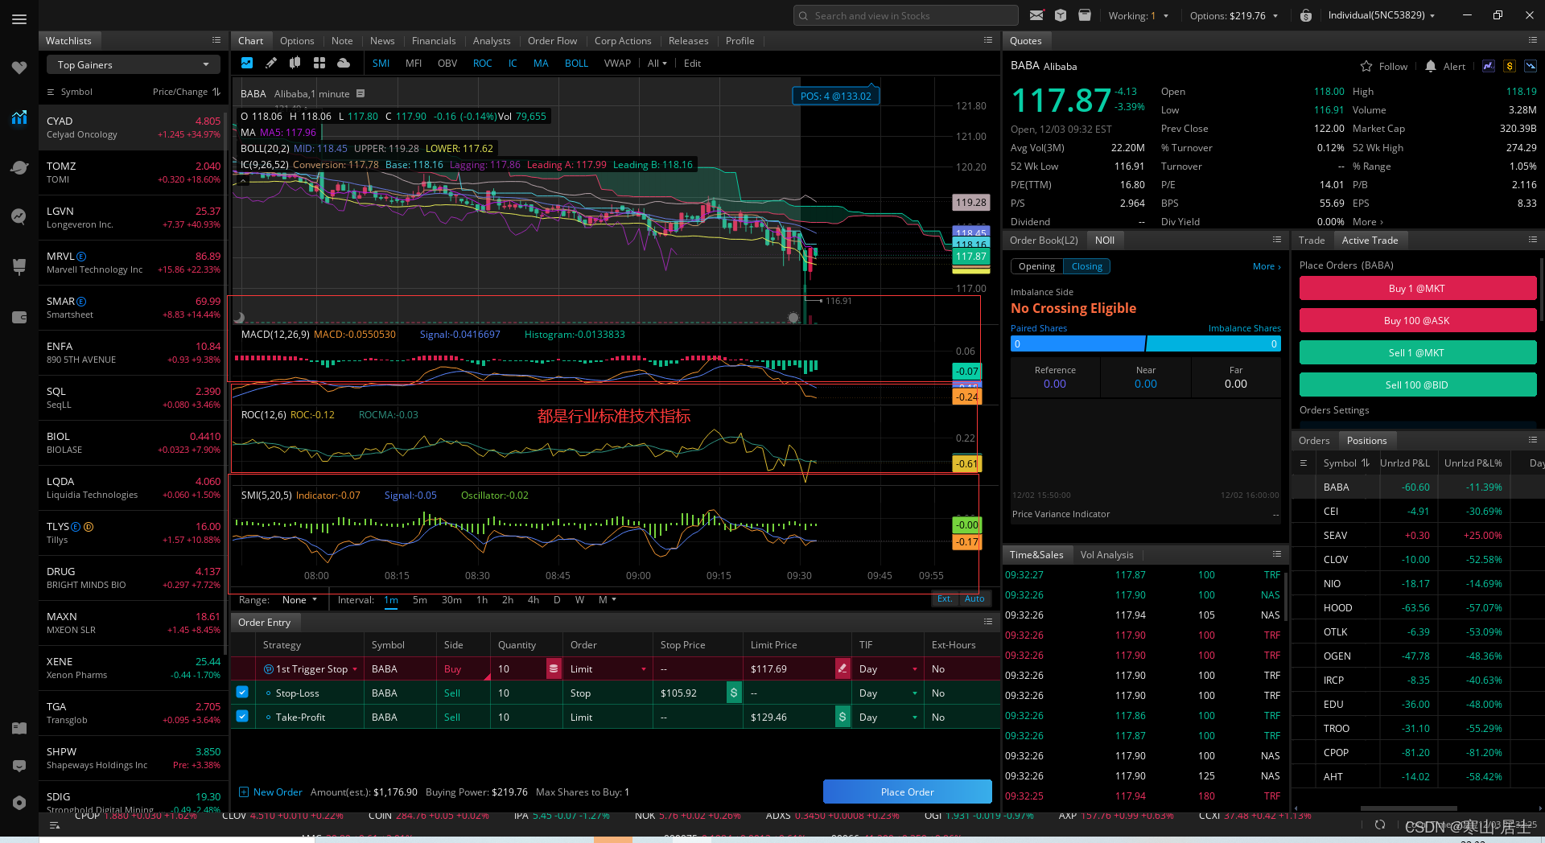Click the Sell 100 @BID button

click(1417, 384)
